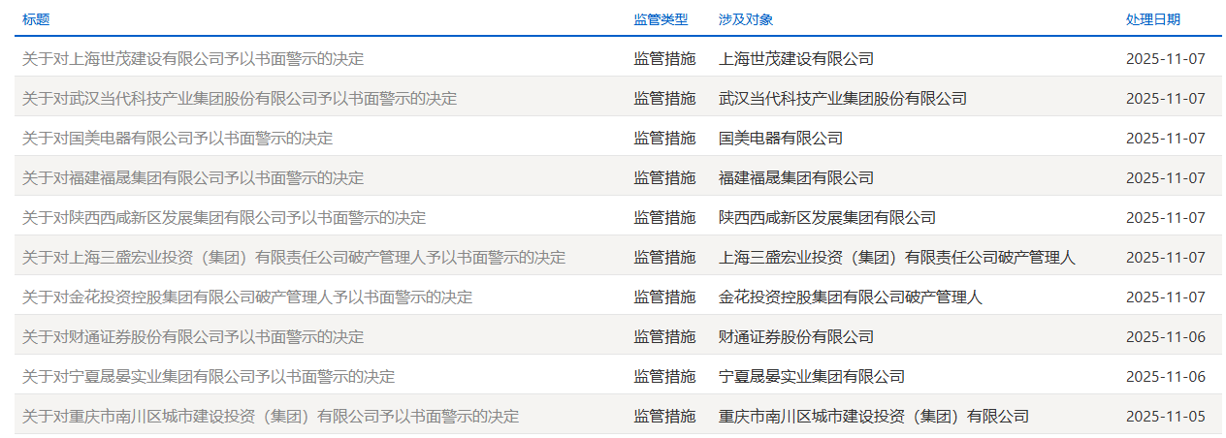
Task: Click involved party 金花投资控股集团有限公司破产管理人
Action: [x=851, y=297]
